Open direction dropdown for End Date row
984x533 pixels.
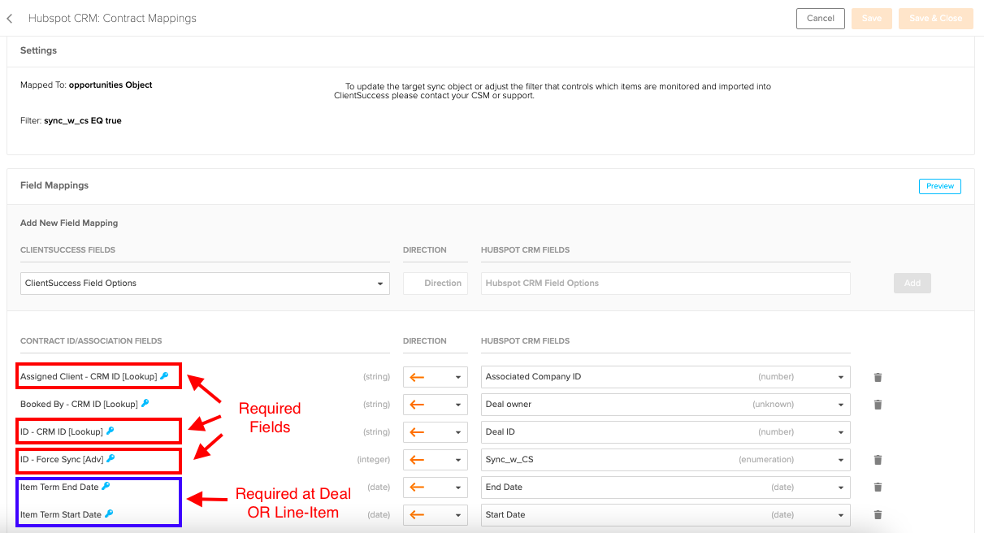tap(436, 487)
